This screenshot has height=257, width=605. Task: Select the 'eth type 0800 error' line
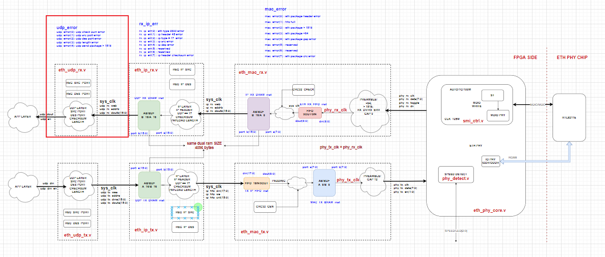pos(162,31)
